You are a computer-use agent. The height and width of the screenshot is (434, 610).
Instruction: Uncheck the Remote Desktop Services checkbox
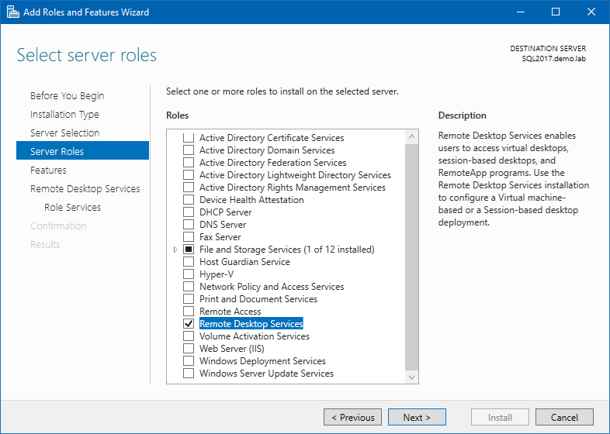pos(189,324)
